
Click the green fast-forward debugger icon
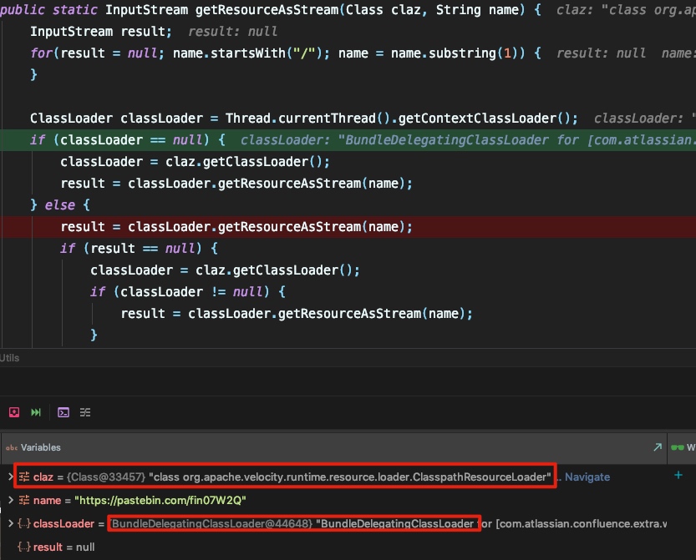(35, 412)
